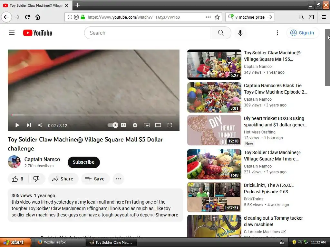The width and height of the screenshot is (330, 247).
Task: Go back with the browser back arrow
Action: pyautogui.click(x=6, y=17)
